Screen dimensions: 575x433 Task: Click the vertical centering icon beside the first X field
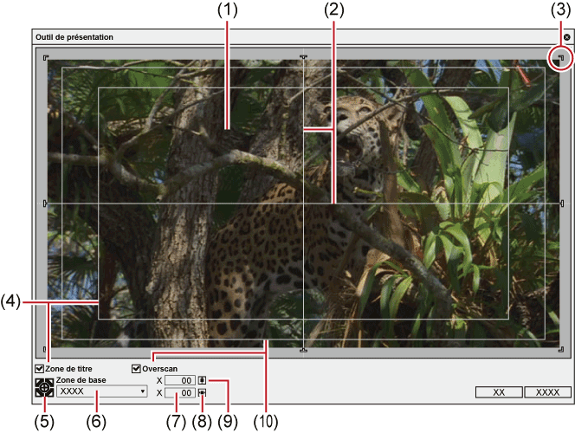click(x=202, y=380)
